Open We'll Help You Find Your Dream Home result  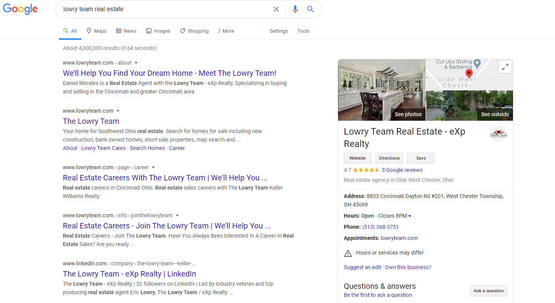(x=170, y=73)
